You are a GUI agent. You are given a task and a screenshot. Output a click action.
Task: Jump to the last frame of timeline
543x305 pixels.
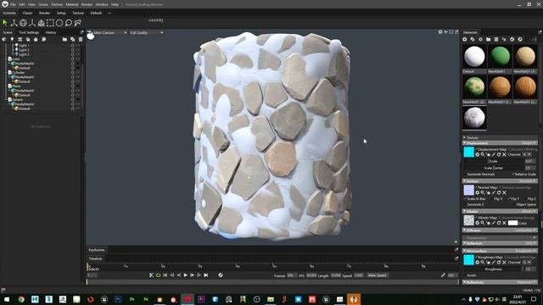206,275
